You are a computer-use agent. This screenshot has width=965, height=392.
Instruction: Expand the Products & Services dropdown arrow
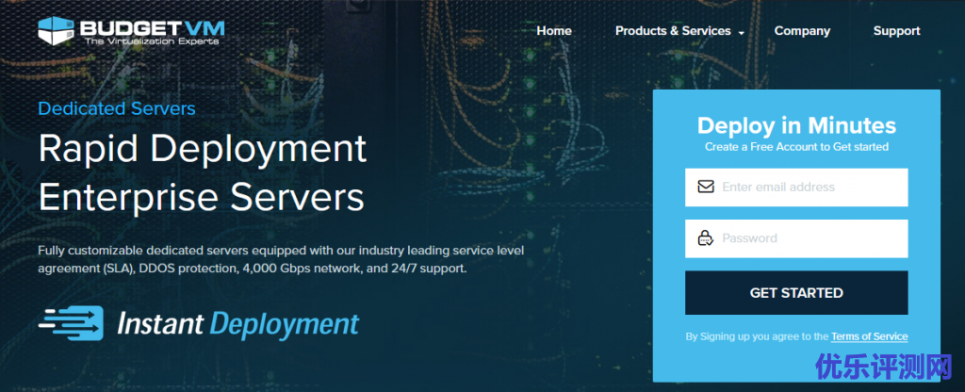741,33
